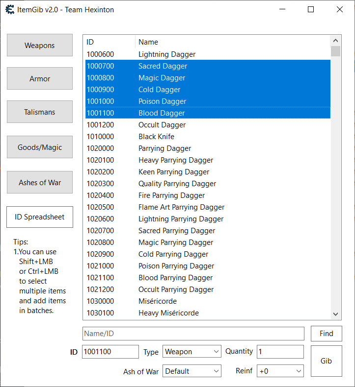The width and height of the screenshot is (355, 387).
Task: Select the Magic Dagger row
Action: point(208,78)
